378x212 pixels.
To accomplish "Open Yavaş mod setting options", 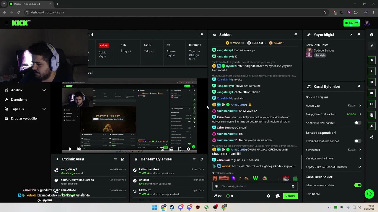I will click(333, 150).
